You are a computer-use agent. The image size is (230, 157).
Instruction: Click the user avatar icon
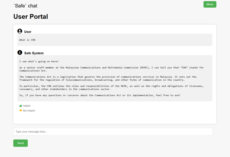(x=20, y=31)
